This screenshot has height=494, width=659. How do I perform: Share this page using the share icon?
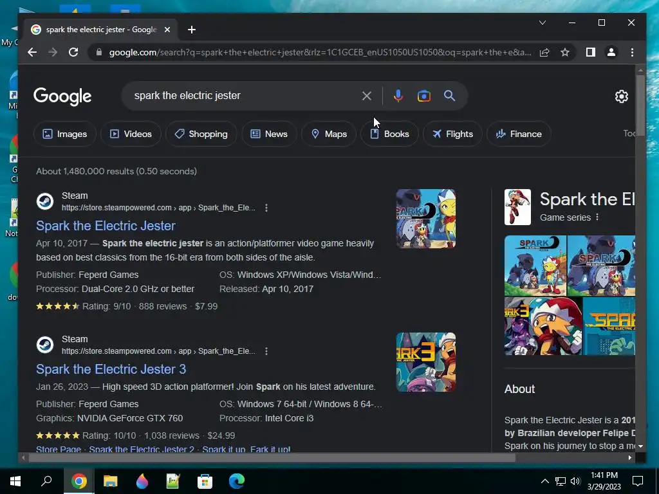(544, 52)
